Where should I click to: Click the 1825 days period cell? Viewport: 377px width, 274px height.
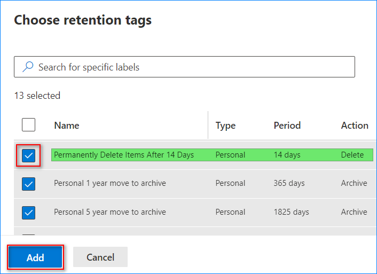click(x=292, y=212)
